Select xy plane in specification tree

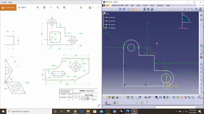tap(112, 17)
